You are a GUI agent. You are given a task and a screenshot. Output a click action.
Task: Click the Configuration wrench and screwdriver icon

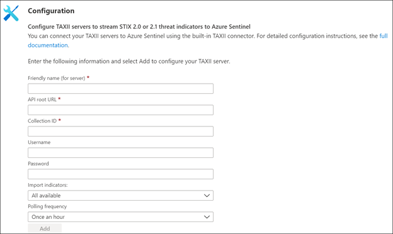(x=11, y=13)
